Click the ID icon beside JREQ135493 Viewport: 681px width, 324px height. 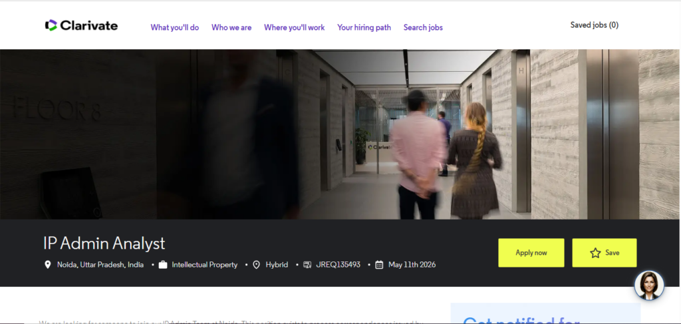tap(307, 265)
